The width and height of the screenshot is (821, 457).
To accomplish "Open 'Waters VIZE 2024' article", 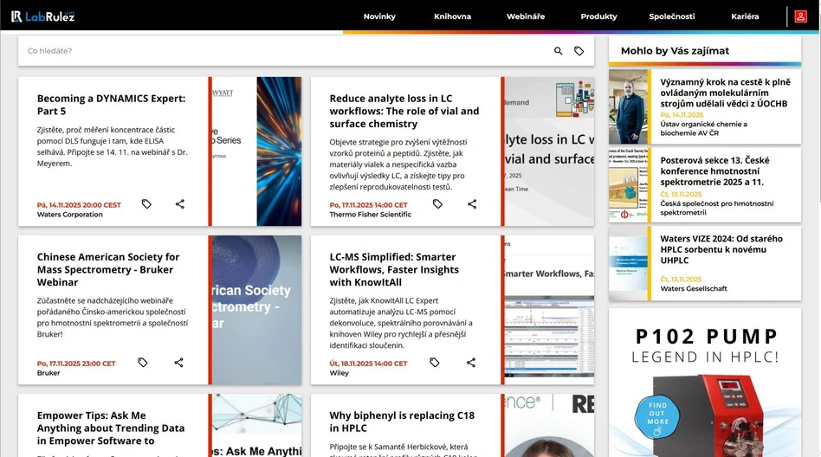I will (x=721, y=249).
